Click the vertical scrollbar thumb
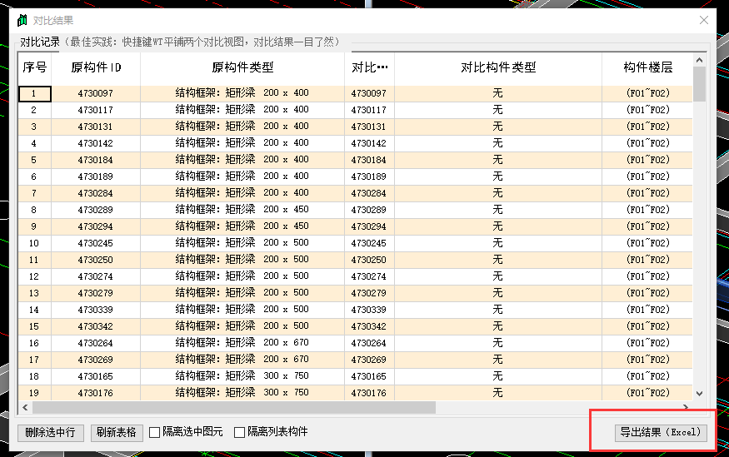Image resolution: width=729 pixels, height=457 pixels. 699,84
